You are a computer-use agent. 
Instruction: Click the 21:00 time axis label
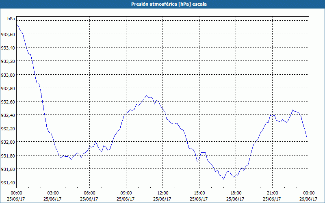click(x=272, y=193)
